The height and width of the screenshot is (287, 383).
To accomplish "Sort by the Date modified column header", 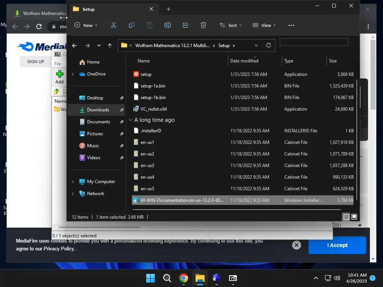I will [x=244, y=61].
